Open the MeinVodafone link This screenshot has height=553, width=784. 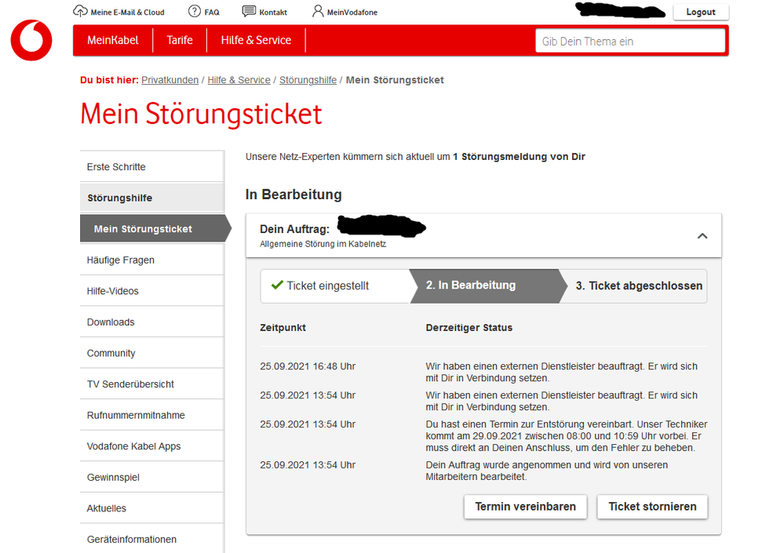click(x=352, y=12)
